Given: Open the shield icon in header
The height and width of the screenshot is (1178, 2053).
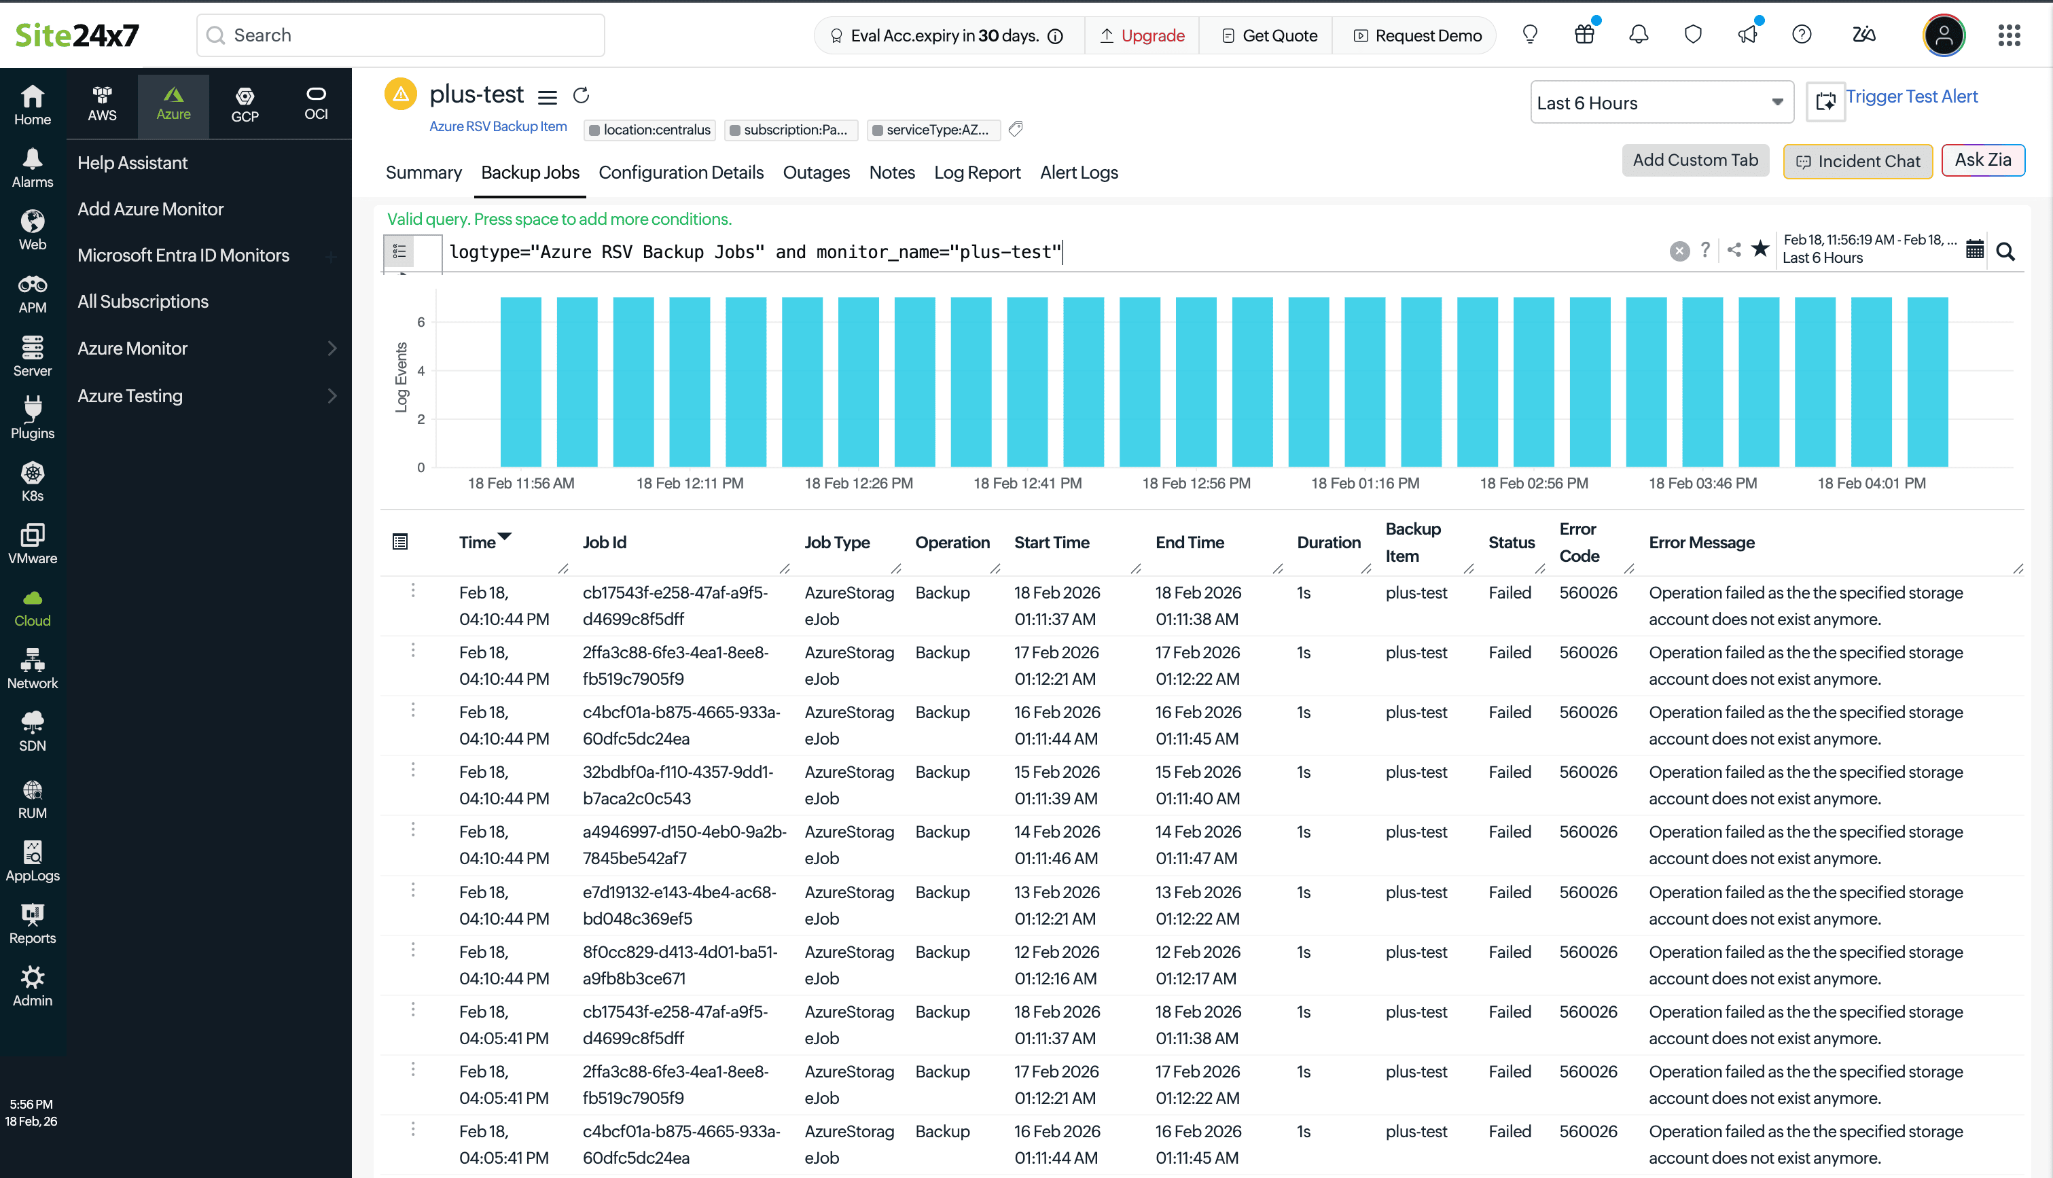Looking at the screenshot, I should [1693, 35].
